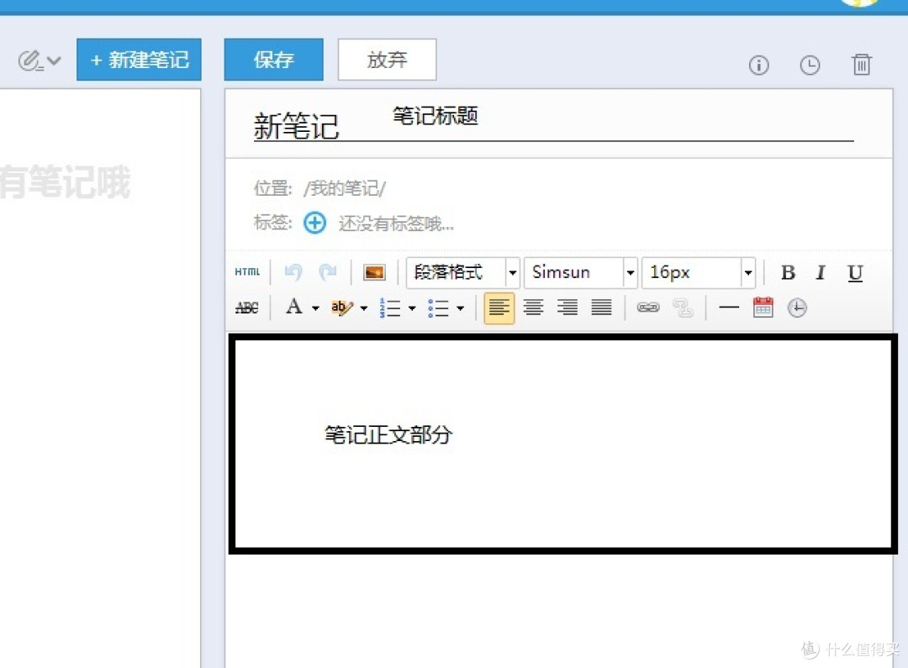Remove the hyperlink with unlink icon
908x668 pixels.
pos(684,308)
